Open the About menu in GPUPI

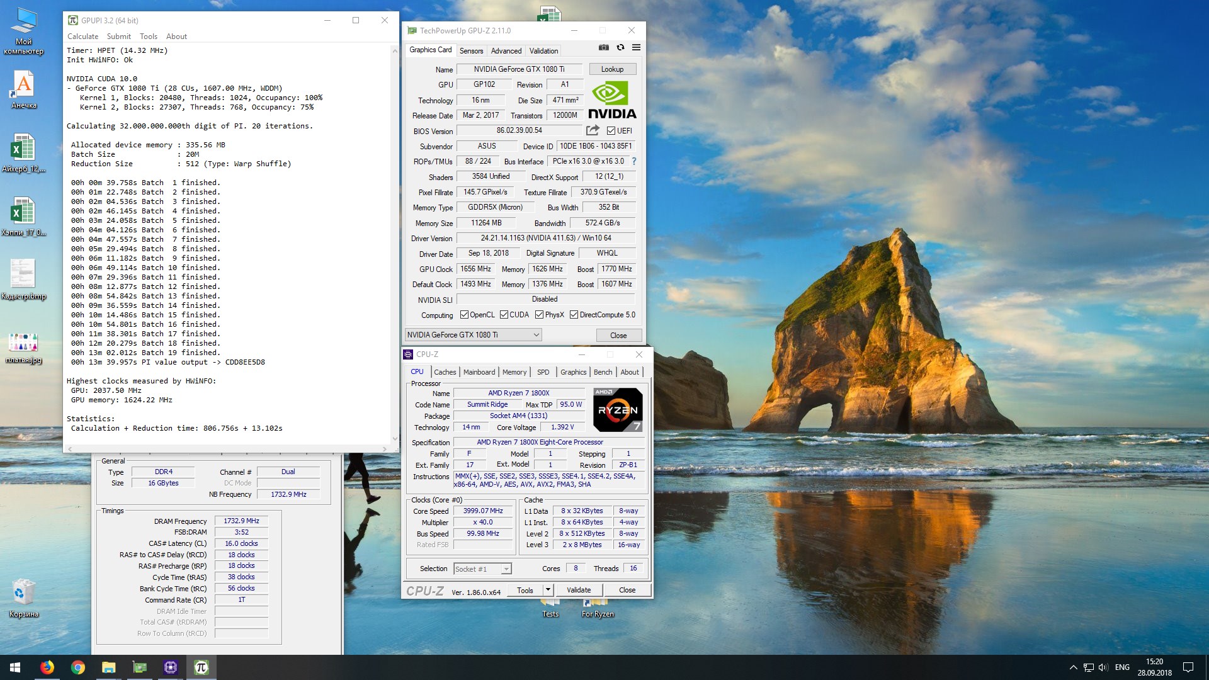[x=176, y=37]
